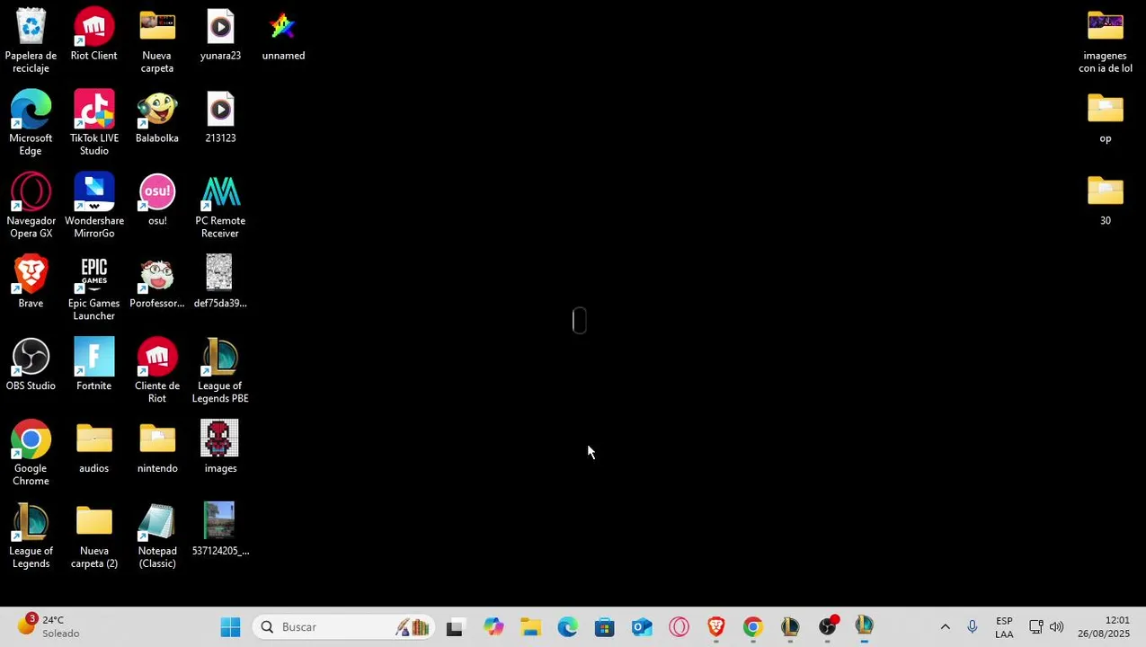Select the OBS Studio desktop shortcut
1146x647 pixels.
coord(31,365)
